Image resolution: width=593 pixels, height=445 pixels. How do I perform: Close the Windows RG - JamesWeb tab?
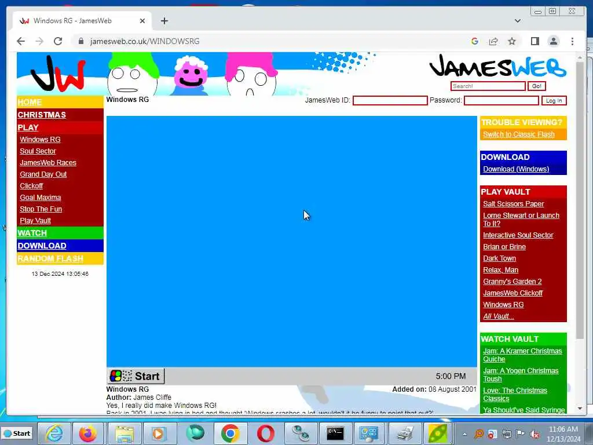[x=142, y=21]
